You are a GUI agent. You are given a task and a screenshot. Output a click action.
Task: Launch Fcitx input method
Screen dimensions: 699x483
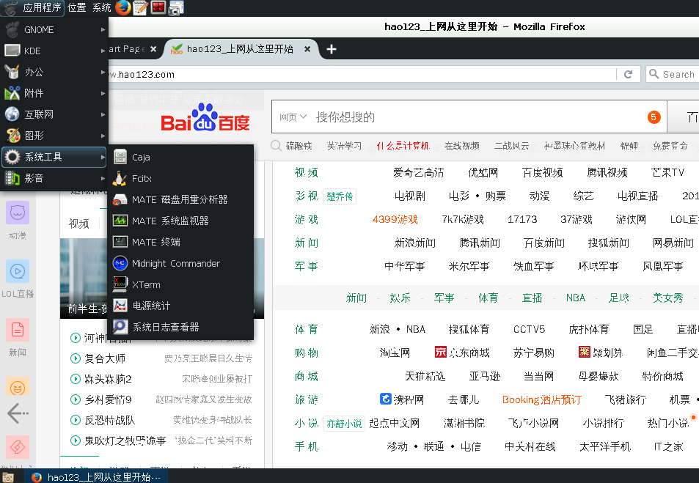click(180, 178)
